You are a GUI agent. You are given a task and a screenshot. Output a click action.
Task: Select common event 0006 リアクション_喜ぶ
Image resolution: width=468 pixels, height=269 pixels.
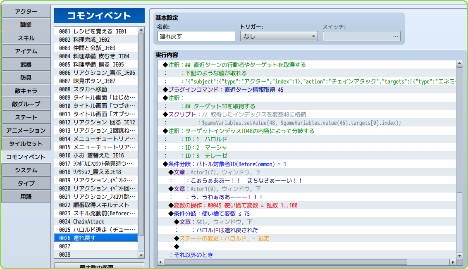[x=96, y=73]
